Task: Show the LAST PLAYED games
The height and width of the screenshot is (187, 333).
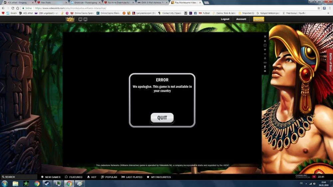Action: click(132, 177)
